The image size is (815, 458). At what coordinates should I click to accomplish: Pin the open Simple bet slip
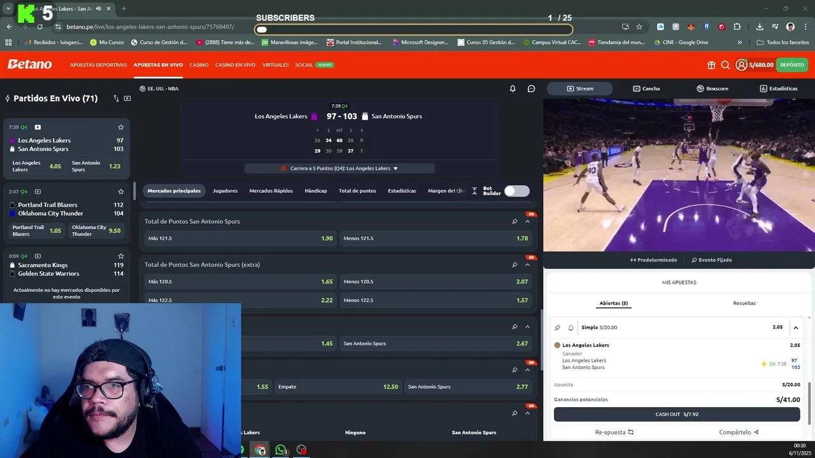click(558, 328)
